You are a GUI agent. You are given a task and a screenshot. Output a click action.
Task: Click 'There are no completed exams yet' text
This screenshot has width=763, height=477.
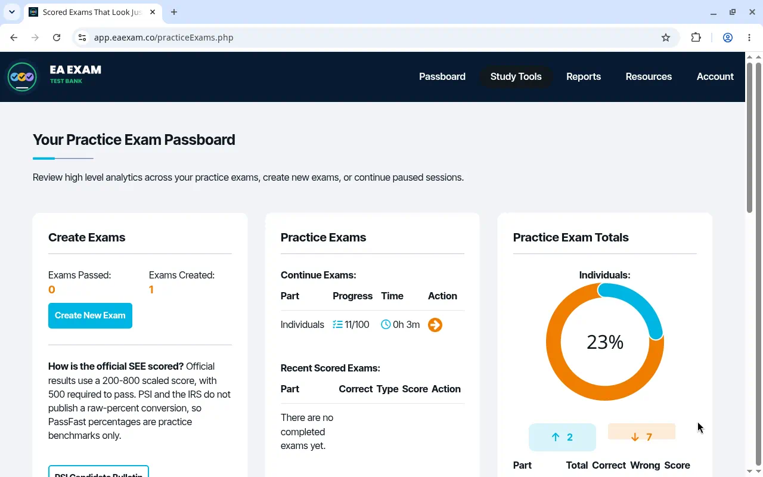307,432
